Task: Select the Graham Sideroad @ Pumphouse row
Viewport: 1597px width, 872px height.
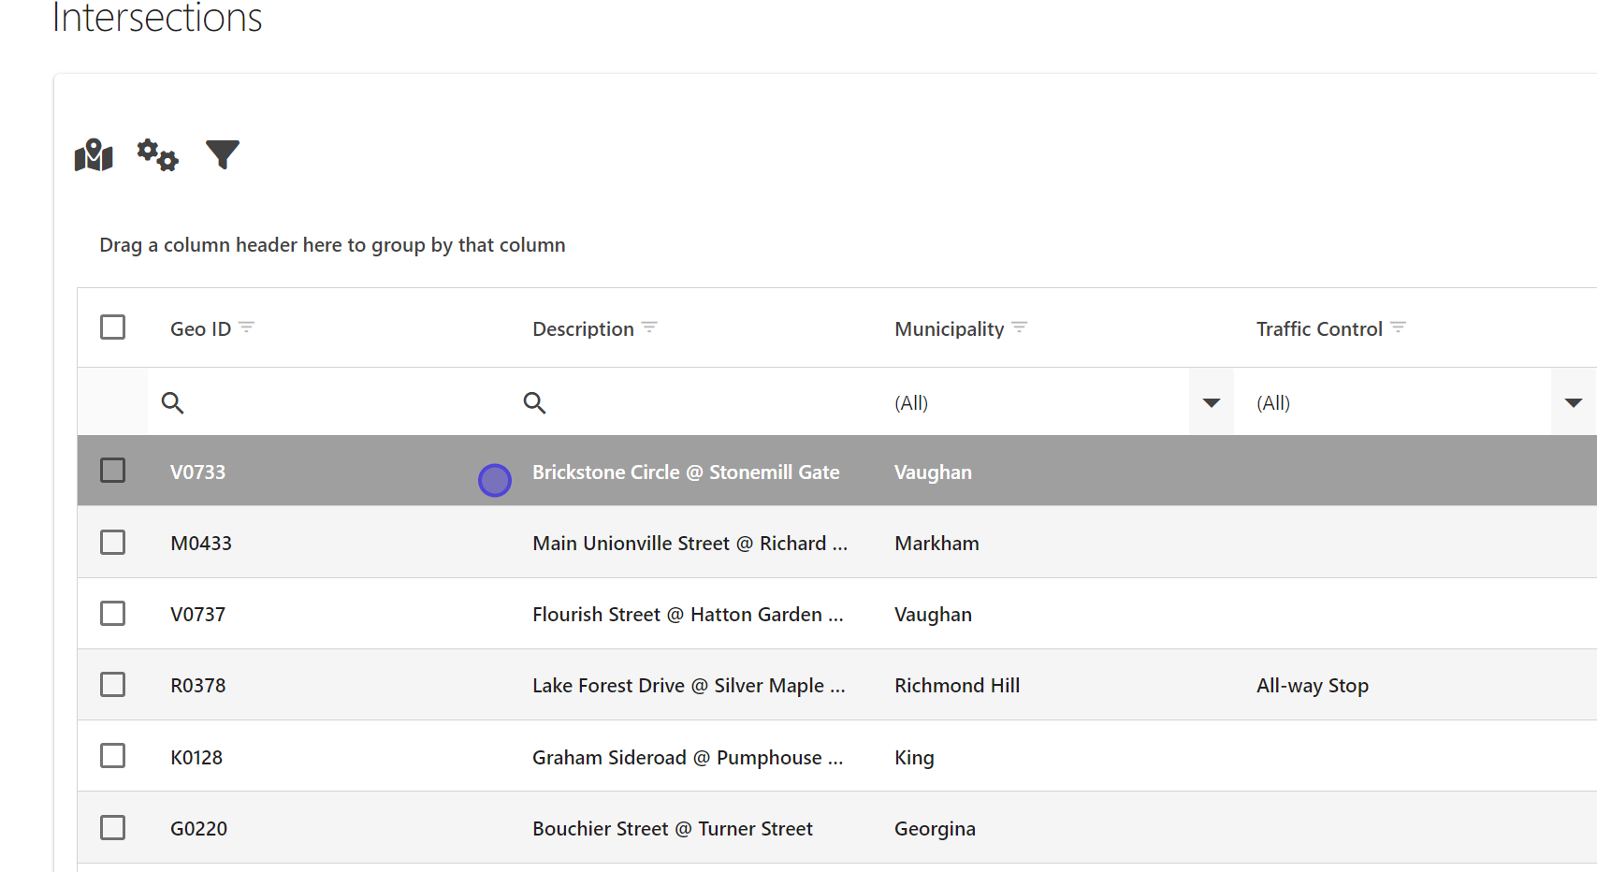Action: point(688,758)
